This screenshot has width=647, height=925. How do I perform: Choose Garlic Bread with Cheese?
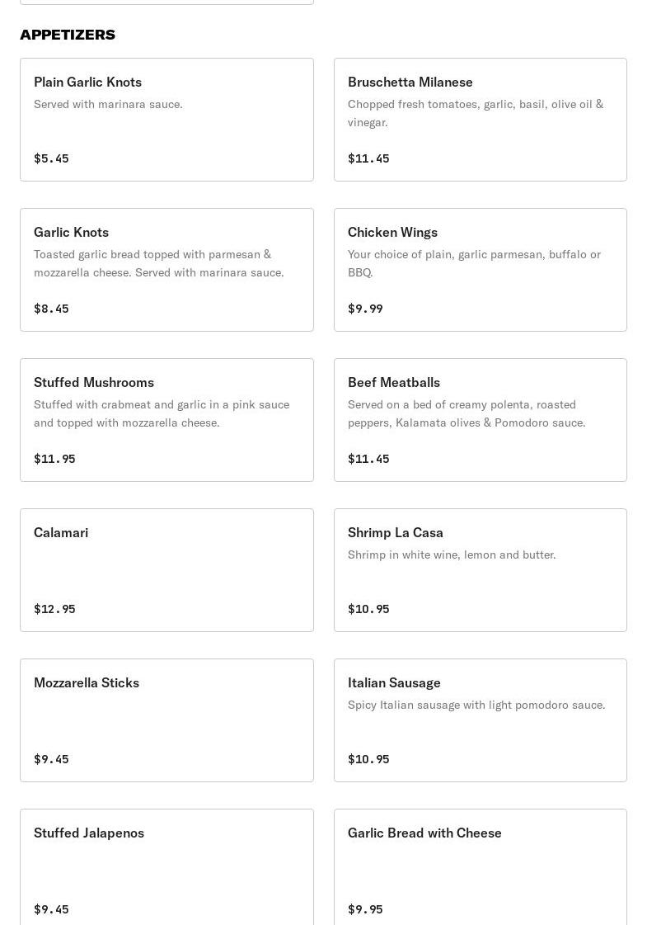[x=480, y=866]
